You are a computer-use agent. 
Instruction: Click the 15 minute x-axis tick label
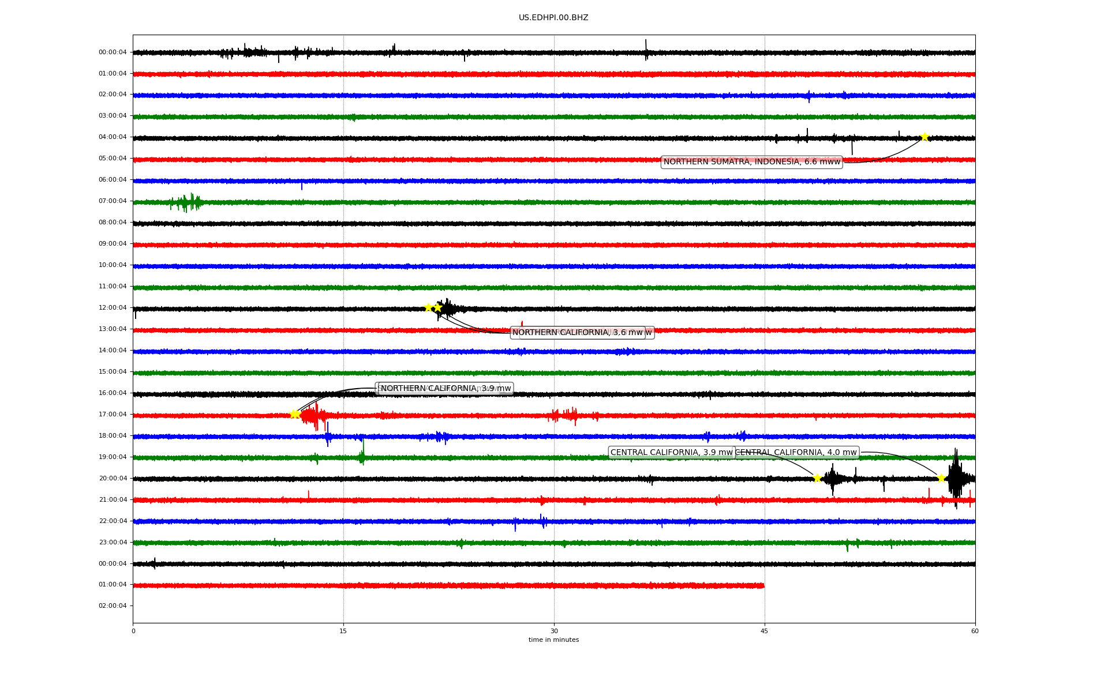tap(343, 631)
